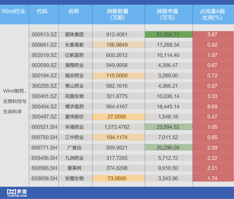Click the ratio value 3.33
The height and width of the screenshot is (199, 234).
[x=212, y=96]
